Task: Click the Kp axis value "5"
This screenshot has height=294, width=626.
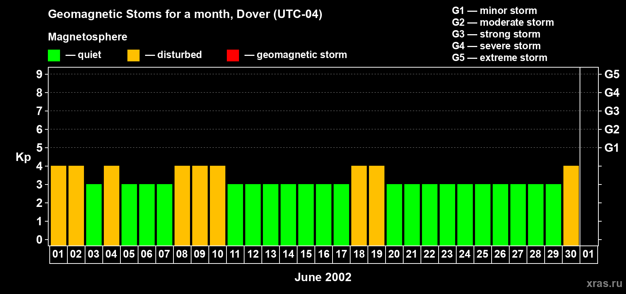Action: click(39, 148)
